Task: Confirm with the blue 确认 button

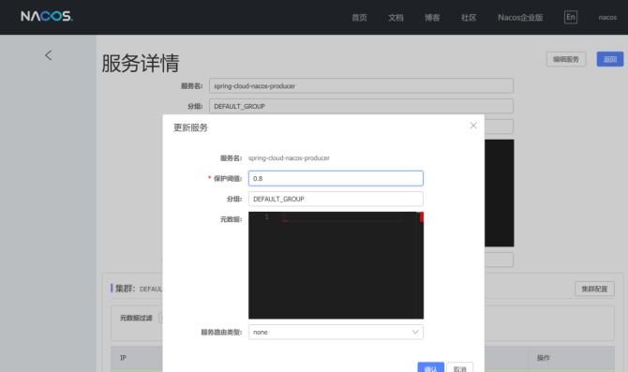Action: pyautogui.click(x=430, y=368)
